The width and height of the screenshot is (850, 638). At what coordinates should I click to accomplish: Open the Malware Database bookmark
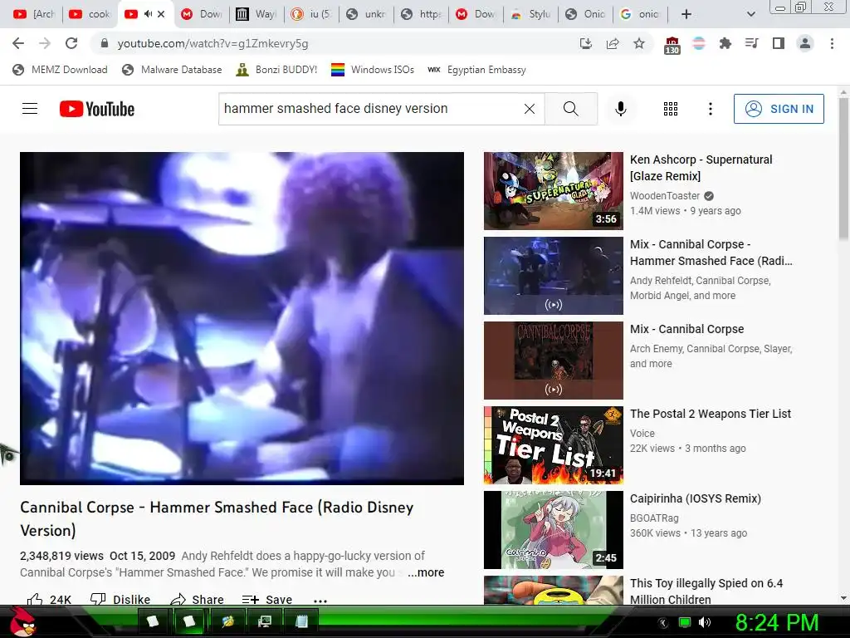(x=172, y=70)
